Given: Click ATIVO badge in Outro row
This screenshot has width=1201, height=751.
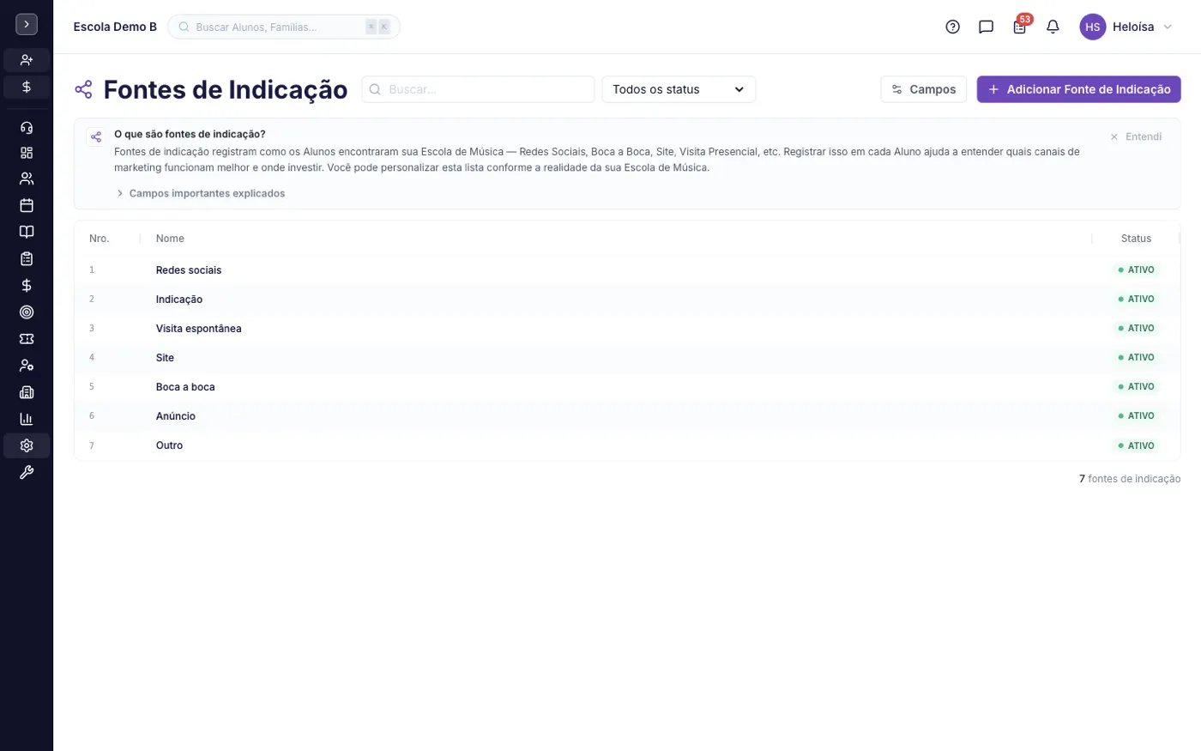Looking at the screenshot, I should tap(1136, 445).
